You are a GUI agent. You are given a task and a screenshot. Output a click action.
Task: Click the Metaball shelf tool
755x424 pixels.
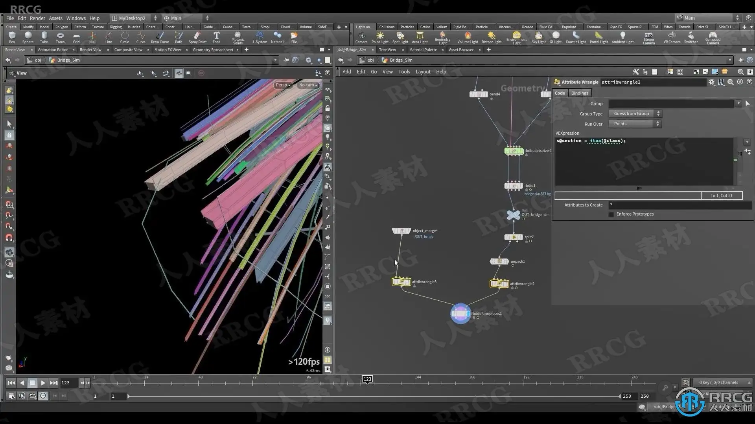277,37
